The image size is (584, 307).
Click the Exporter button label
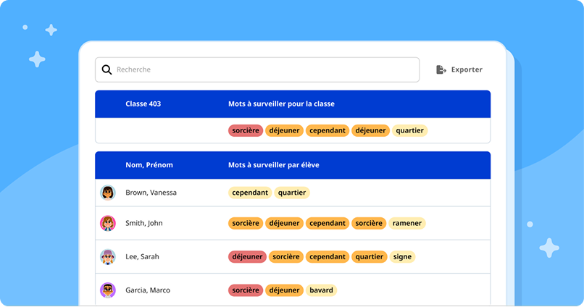click(x=467, y=70)
